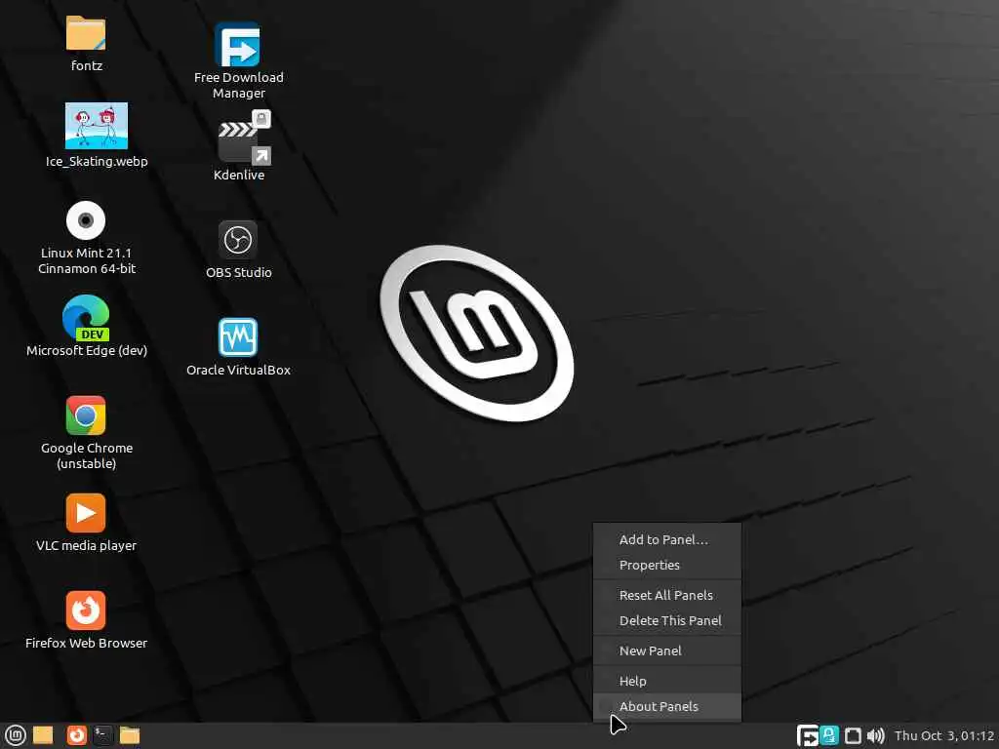Select Linux Mint 21.1 Cinnamon disc icon

(x=86, y=220)
